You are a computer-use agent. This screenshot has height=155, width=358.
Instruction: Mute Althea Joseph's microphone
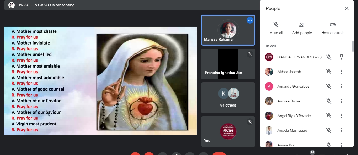point(329,72)
